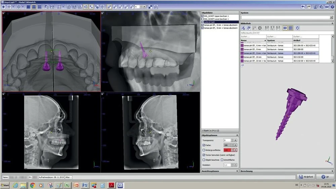
Task: Click the grid view icon in Bibliothek toolbar
Action: point(291,28)
